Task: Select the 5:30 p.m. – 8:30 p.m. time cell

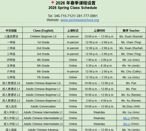Action: [x=99, y=65]
